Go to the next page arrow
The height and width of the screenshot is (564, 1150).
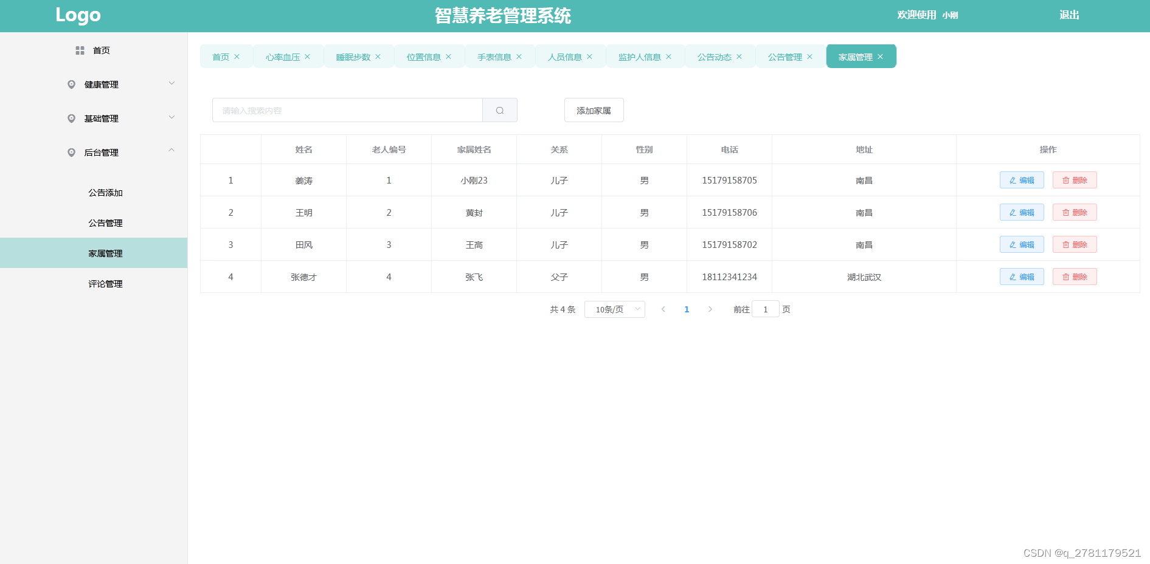pyautogui.click(x=710, y=309)
